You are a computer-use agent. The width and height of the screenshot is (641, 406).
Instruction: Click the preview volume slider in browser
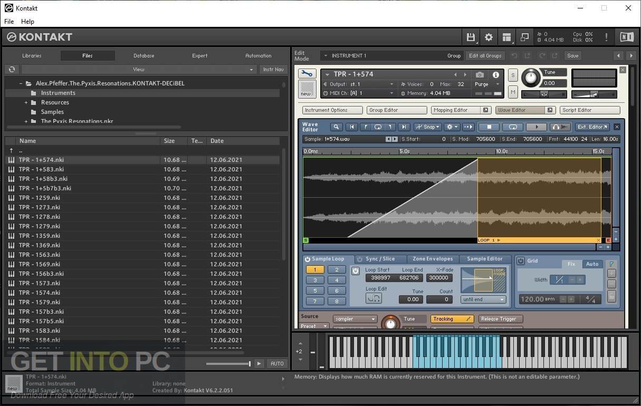(x=228, y=363)
